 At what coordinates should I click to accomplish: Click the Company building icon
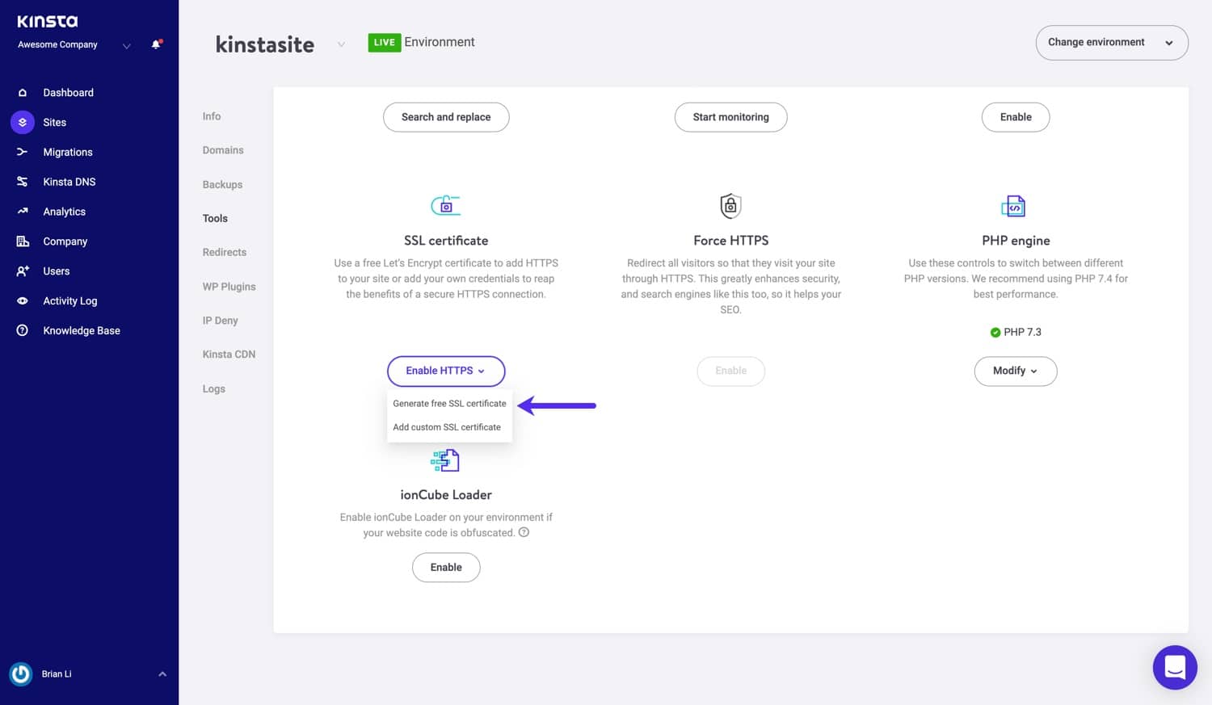pos(23,241)
